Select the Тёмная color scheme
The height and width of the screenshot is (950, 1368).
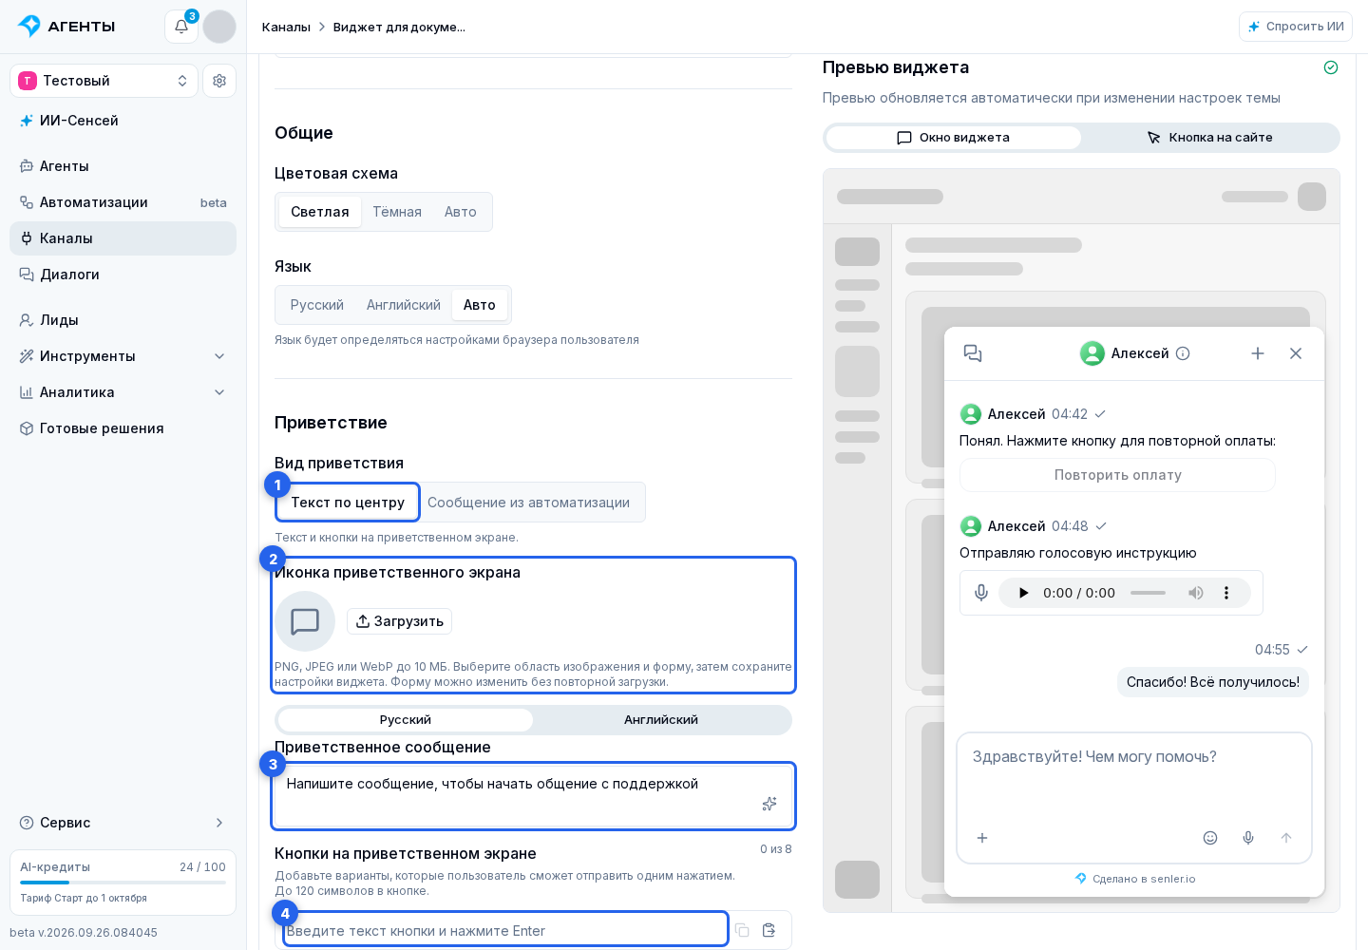397,212
